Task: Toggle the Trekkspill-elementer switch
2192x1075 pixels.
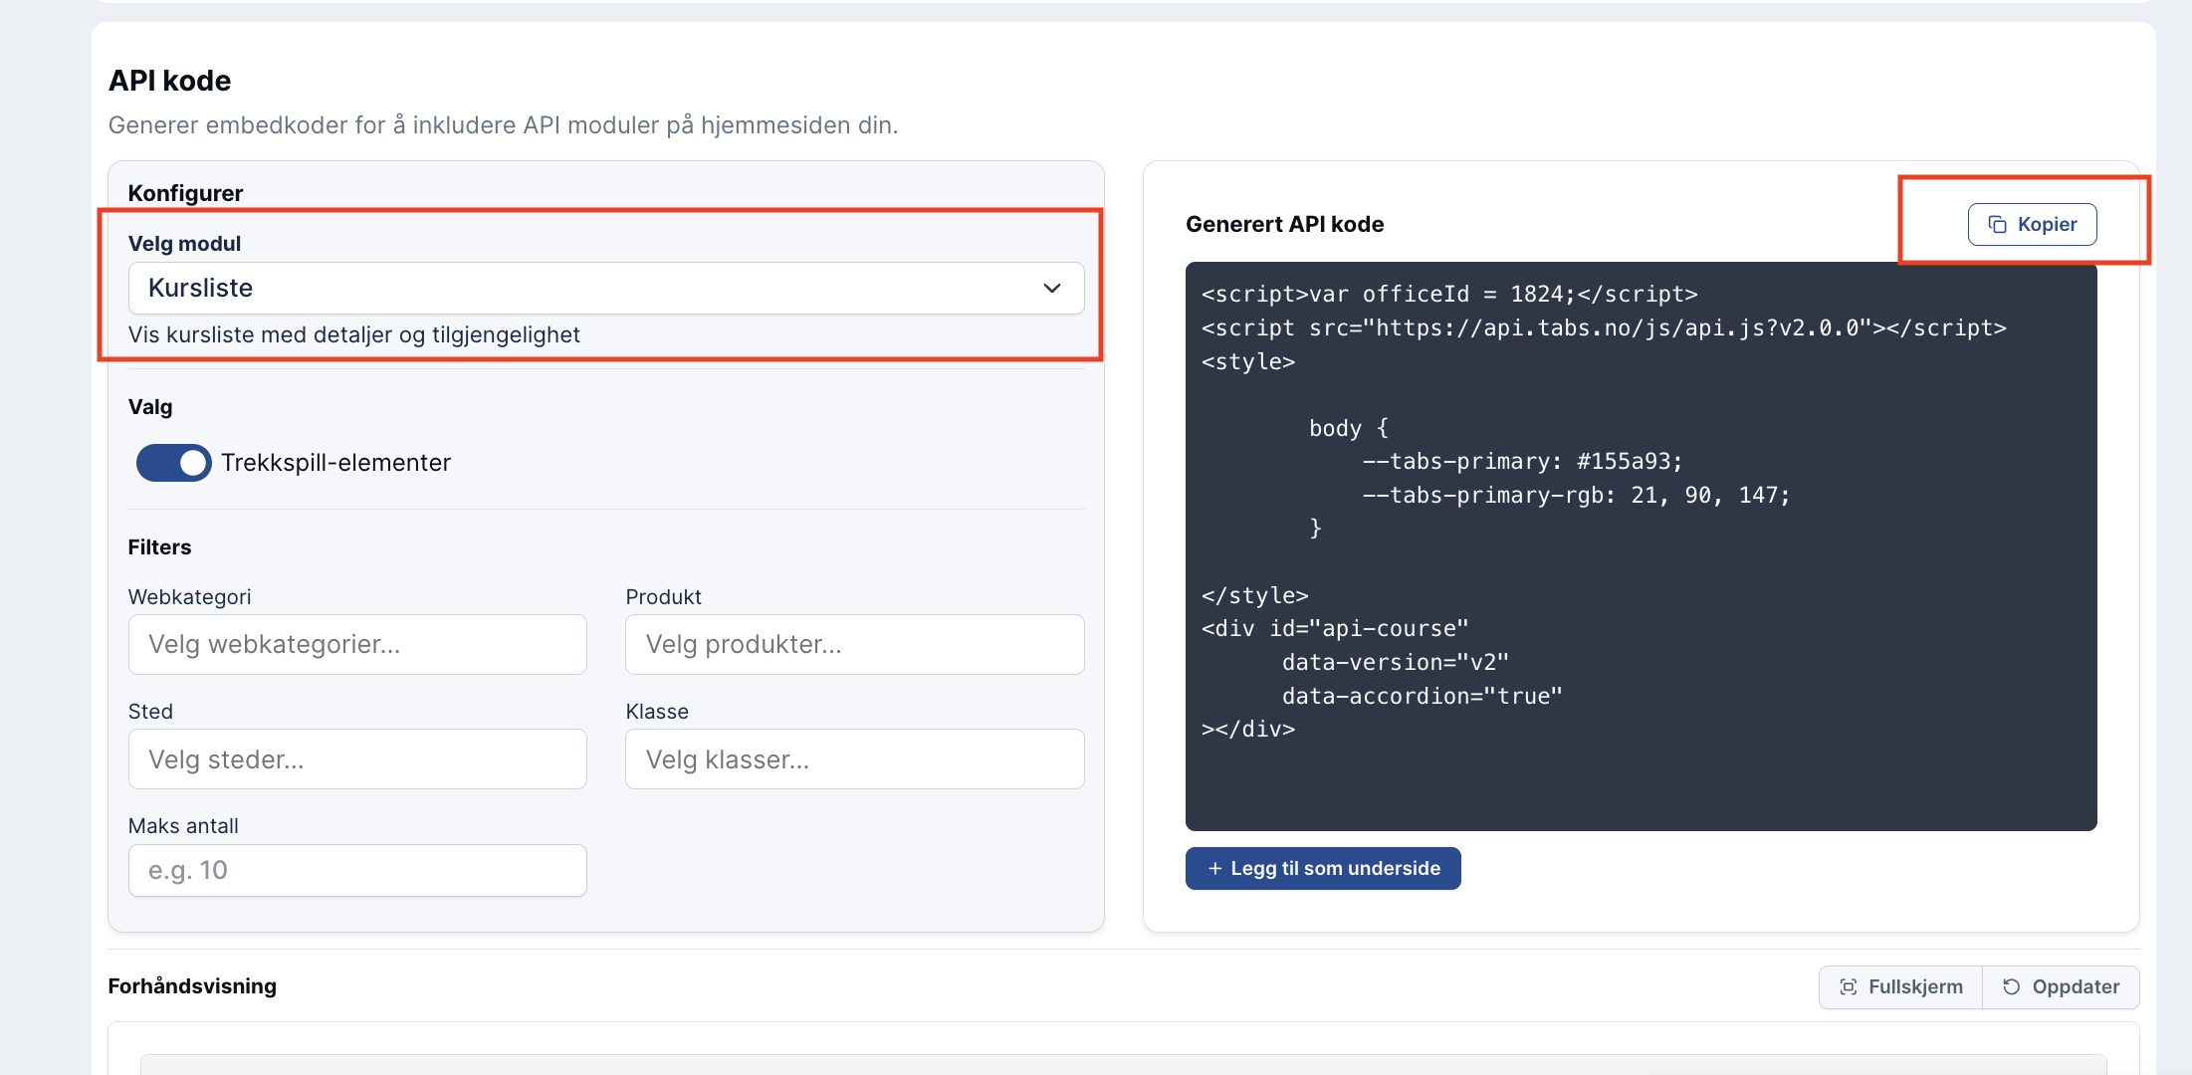Action: coord(173,463)
